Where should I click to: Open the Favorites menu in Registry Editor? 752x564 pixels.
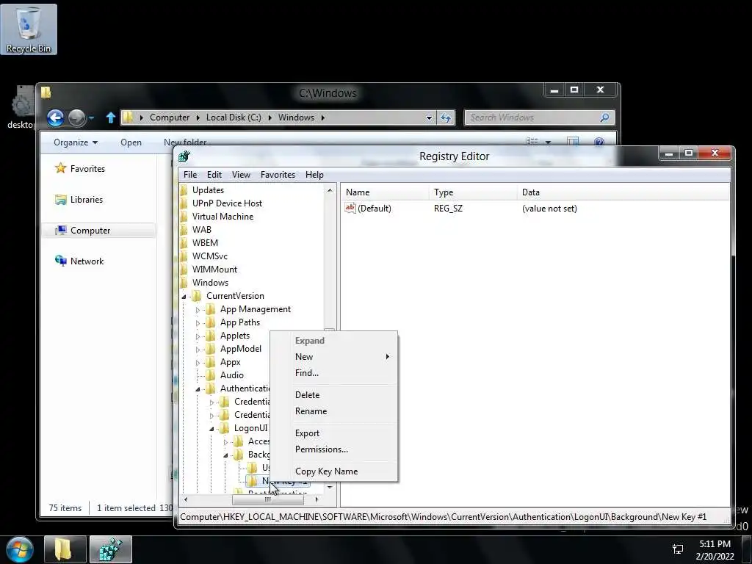pyautogui.click(x=278, y=175)
